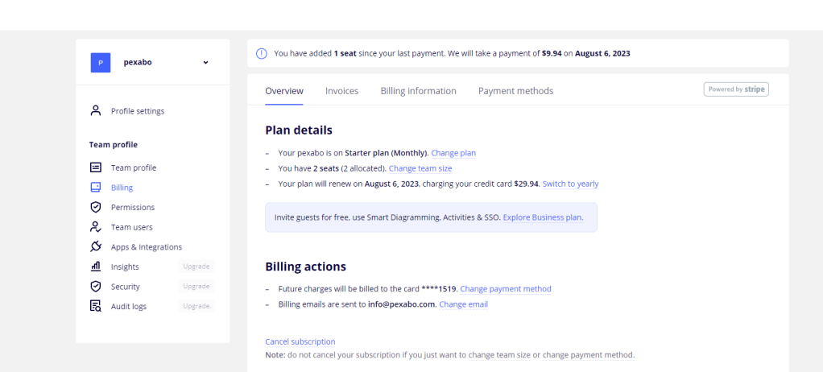Image resolution: width=823 pixels, height=372 pixels.
Task: Click Change payment method under Billing actions
Action: tap(506, 288)
